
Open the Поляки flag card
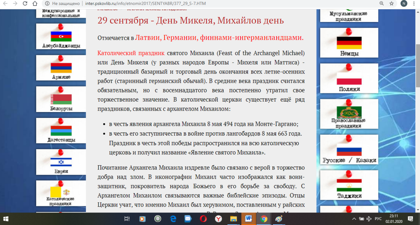(x=349, y=78)
